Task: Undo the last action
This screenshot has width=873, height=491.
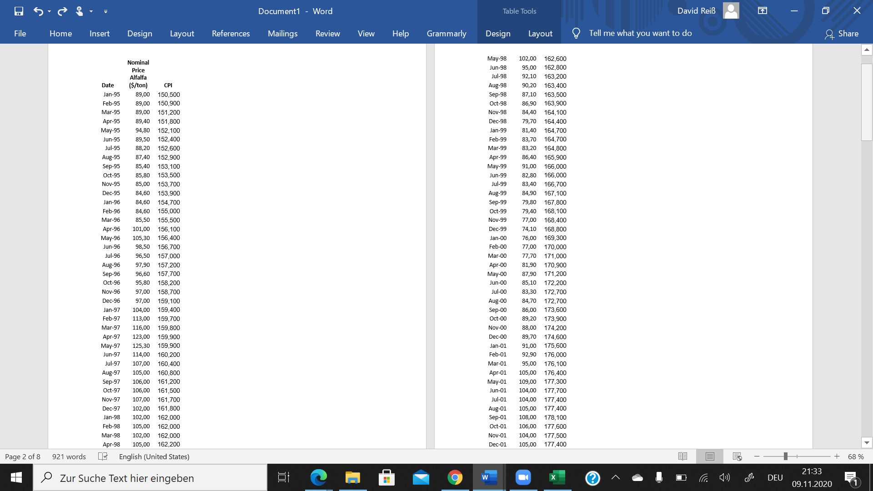Action: click(39, 10)
